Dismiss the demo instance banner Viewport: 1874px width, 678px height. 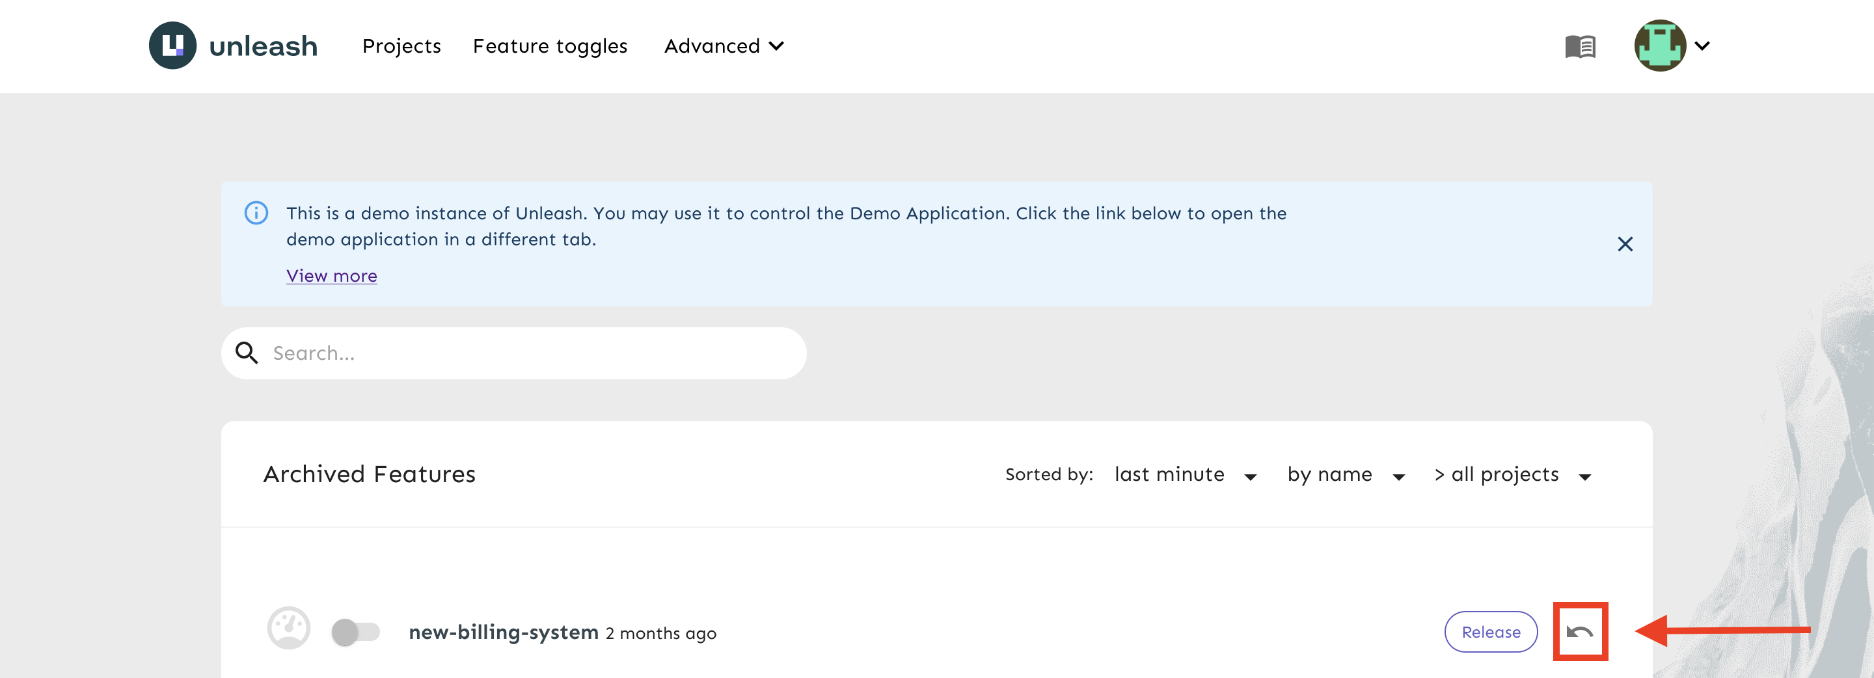pyautogui.click(x=1625, y=244)
